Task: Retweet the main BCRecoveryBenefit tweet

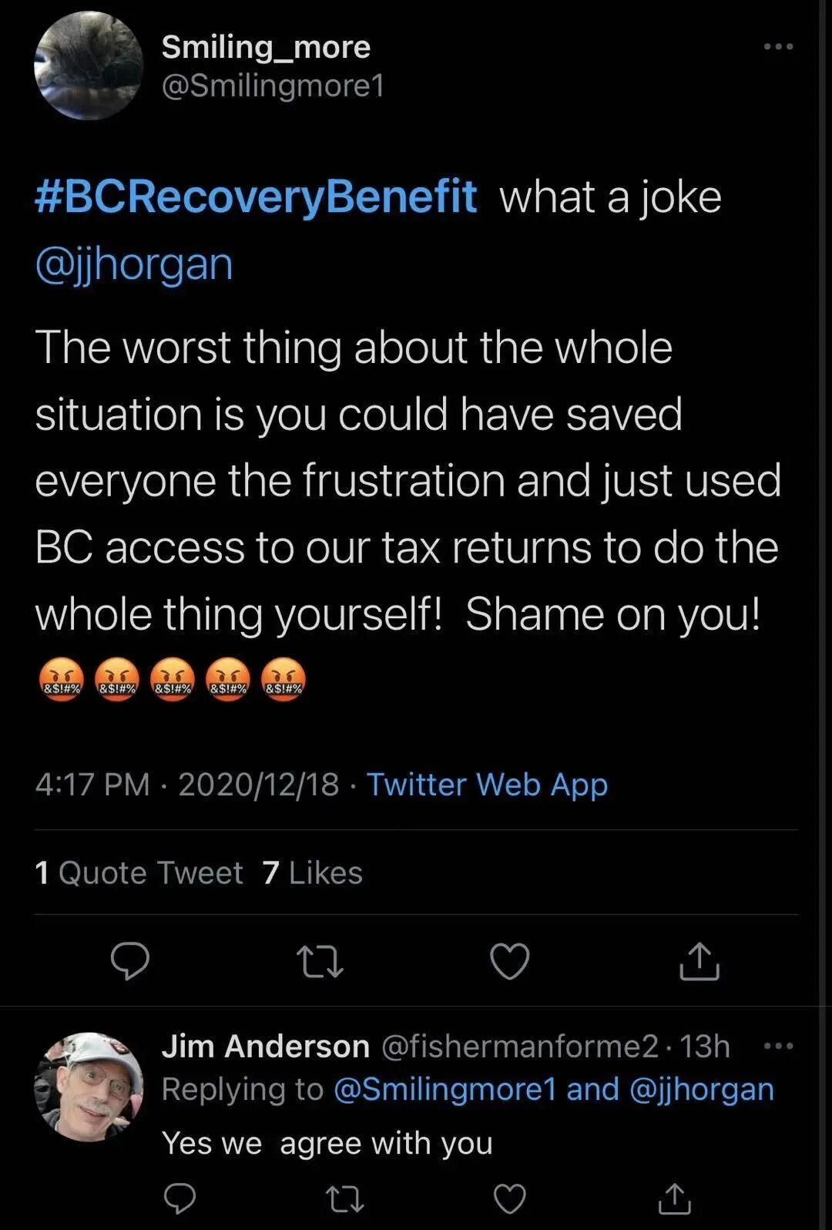Action: [320, 962]
